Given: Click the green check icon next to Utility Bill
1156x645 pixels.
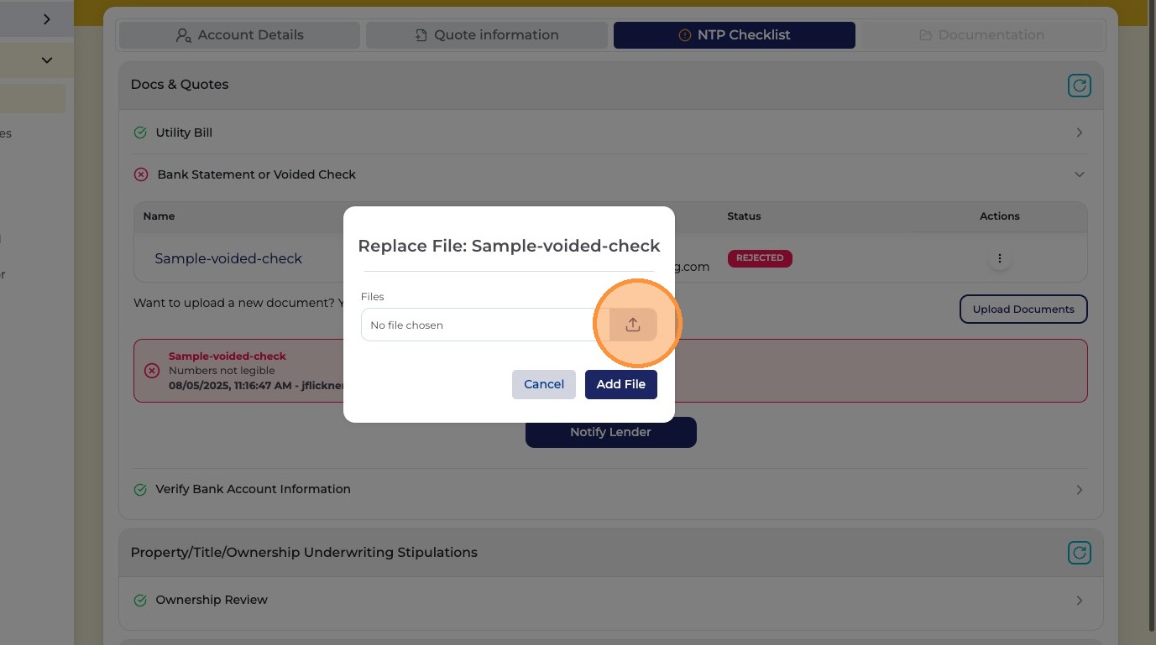Looking at the screenshot, I should (x=140, y=133).
